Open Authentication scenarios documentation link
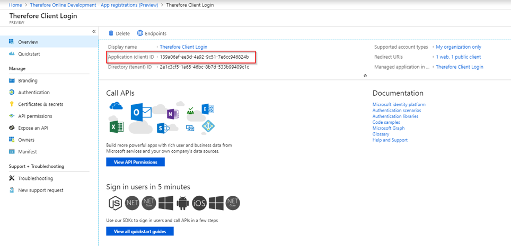 coord(397,111)
